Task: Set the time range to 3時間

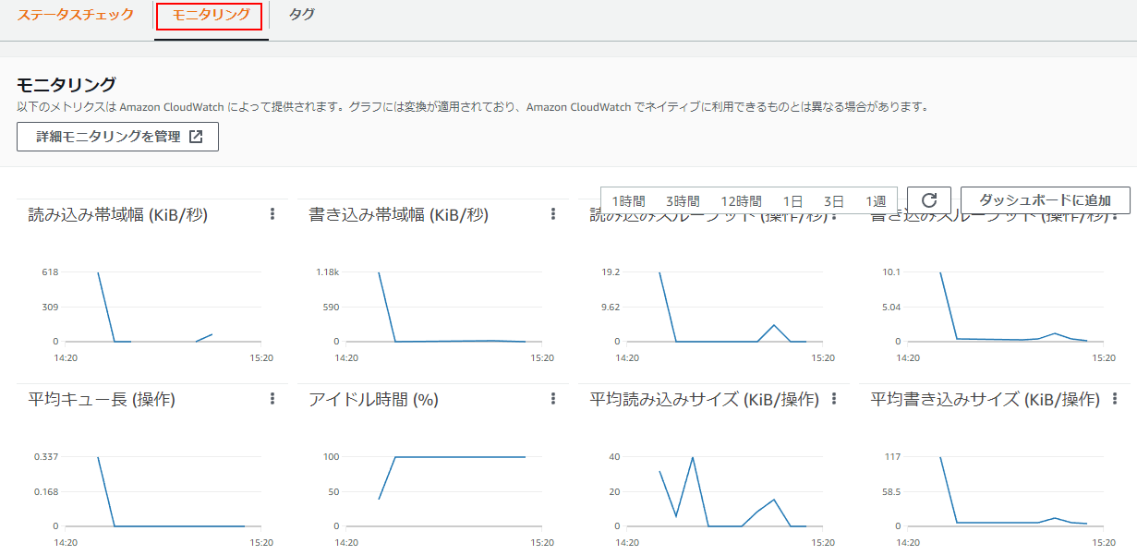Action: pos(683,201)
